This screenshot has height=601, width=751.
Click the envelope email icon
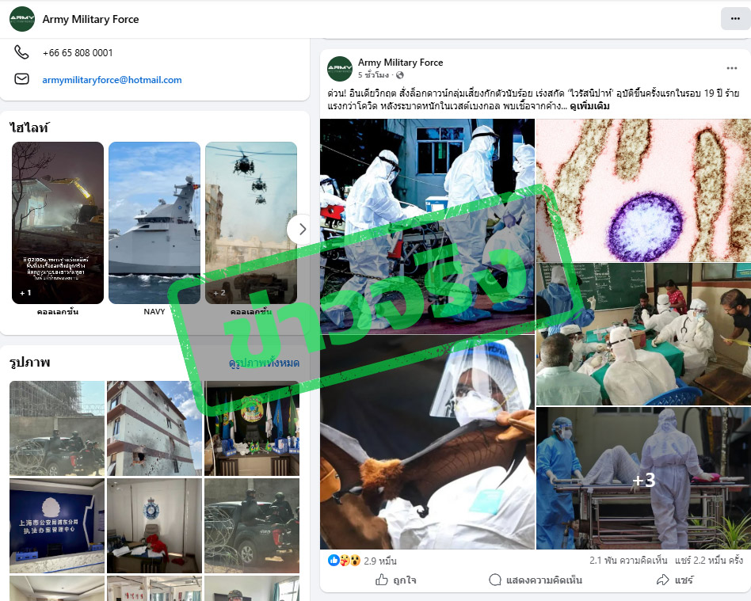point(21,79)
